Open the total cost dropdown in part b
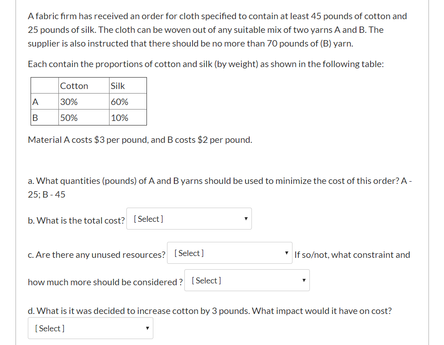Image resolution: width=444 pixels, height=345 pixels. (x=188, y=219)
